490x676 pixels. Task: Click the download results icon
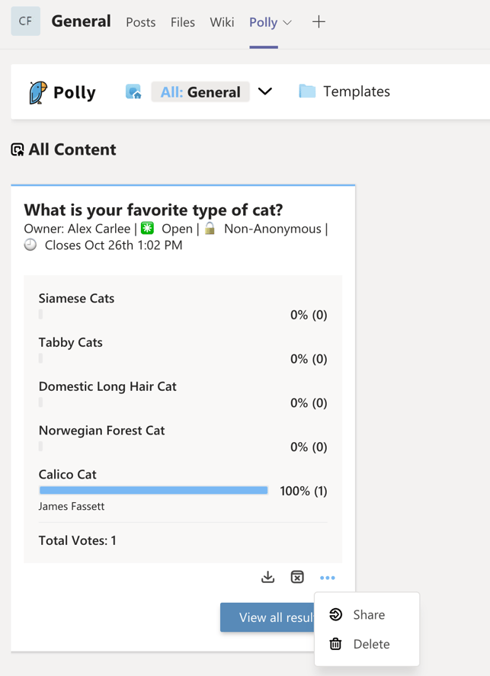[267, 578]
